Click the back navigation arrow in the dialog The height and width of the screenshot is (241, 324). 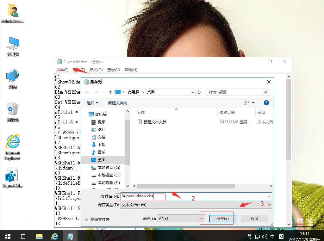pyautogui.click(x=87, y=92)
